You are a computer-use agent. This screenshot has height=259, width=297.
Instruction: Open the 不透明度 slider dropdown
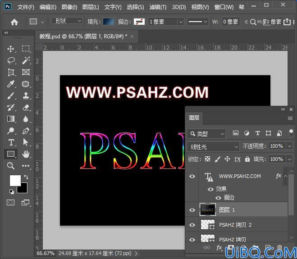(x=290, y=146)
